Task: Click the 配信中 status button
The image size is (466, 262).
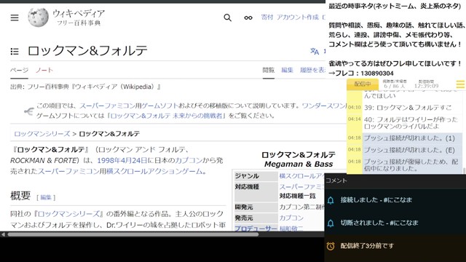Action: point(363,84)
